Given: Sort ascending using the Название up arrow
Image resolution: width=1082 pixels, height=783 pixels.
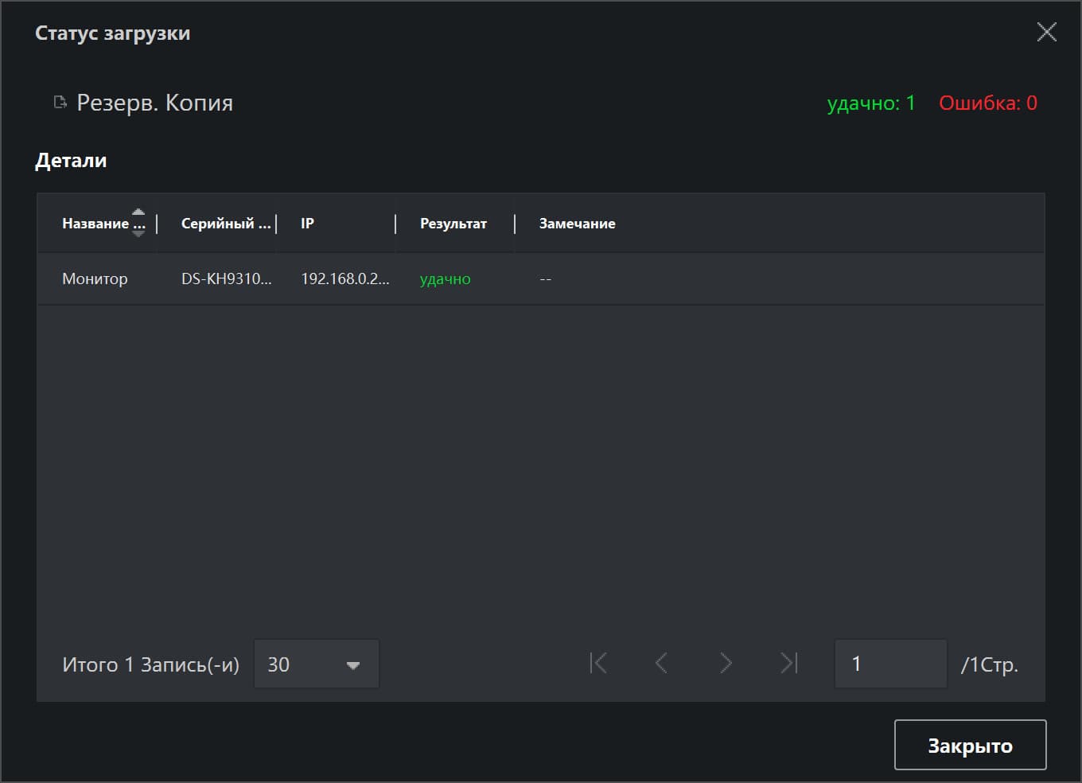Looking at the screenshot, I should click(x=138, y=212).
